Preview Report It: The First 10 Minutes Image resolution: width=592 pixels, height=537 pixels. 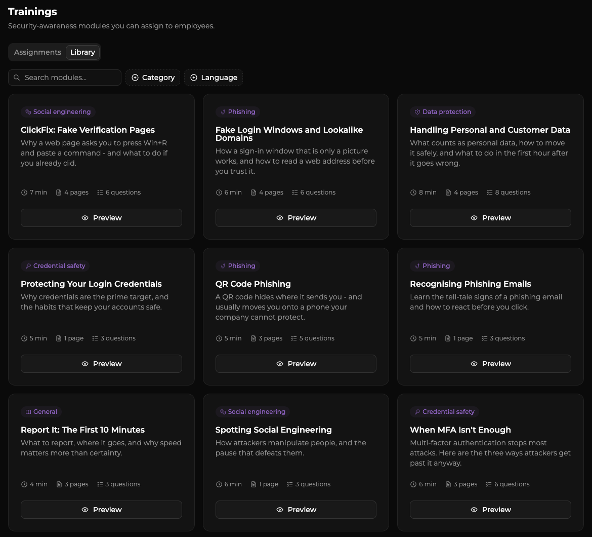pyautogui.click(x=101, y=510)
